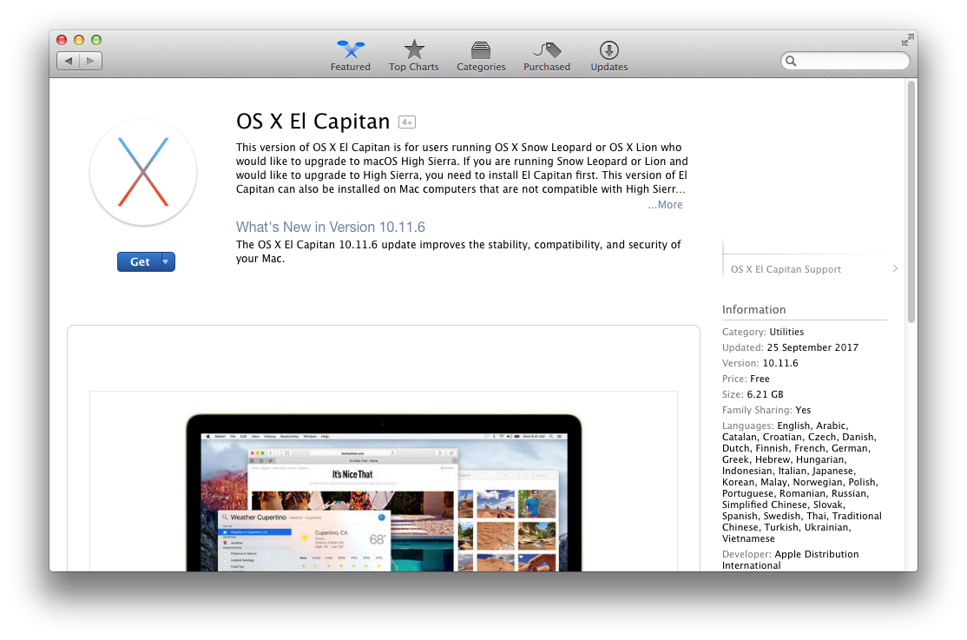Open Top Charts star icon

coord(414,49)
